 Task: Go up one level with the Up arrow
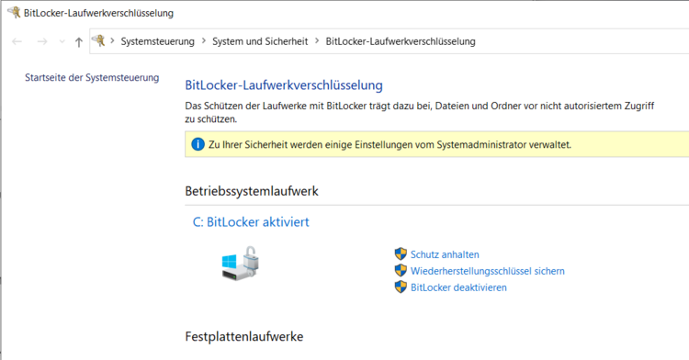pyautogui.click(x=79, y=41)
